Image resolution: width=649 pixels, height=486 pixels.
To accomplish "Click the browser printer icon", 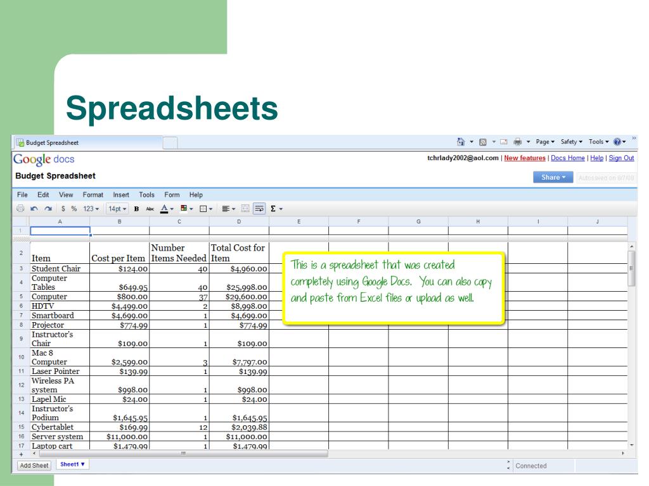I will 517,142.
